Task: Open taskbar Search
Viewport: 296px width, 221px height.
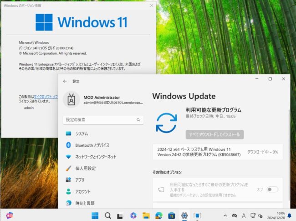Action: [x=108, y=216]
